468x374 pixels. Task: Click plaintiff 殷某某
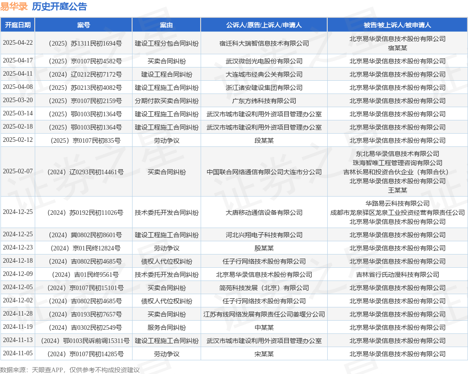[x=264, y=248]
